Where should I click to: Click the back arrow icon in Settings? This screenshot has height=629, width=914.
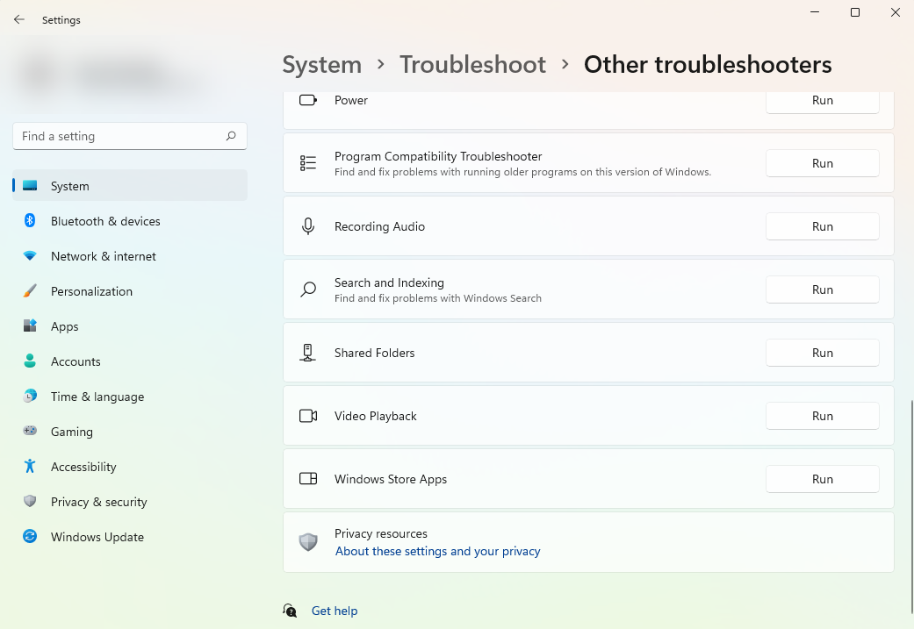19,19
